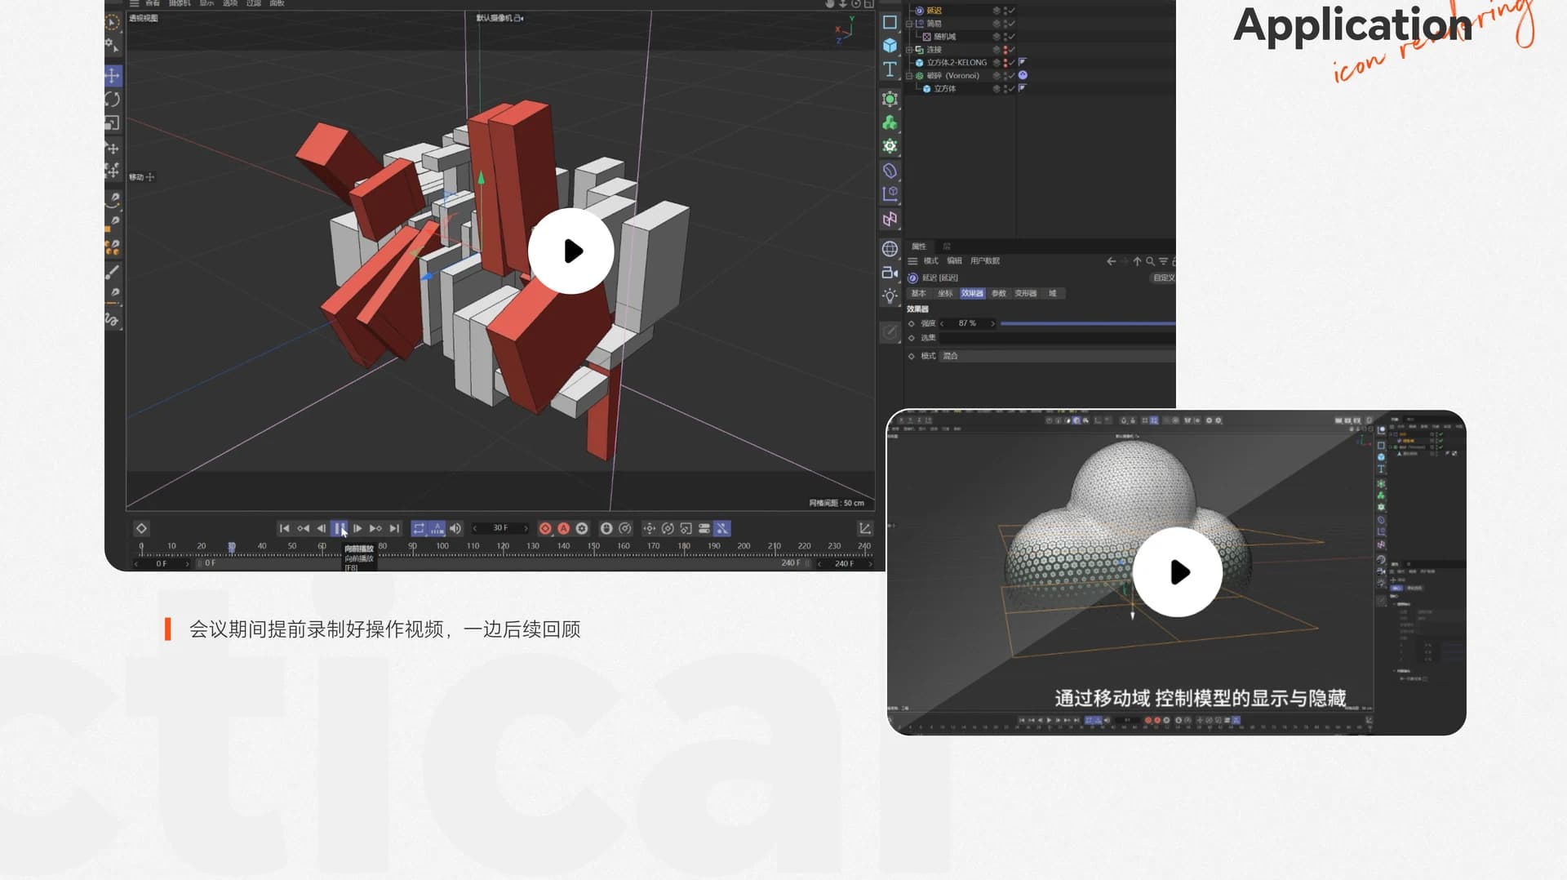Select the Rotate tool in left toolbar
Screen dimensions: 1567x880
click(113, 100)
